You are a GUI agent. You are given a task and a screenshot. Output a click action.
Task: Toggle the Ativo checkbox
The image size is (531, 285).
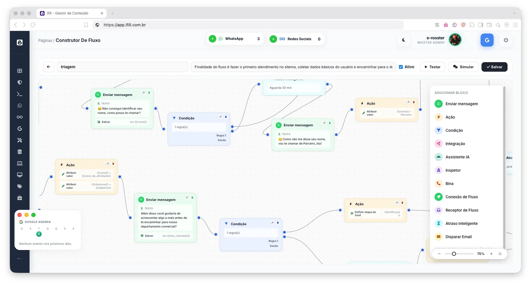[401, 67]
